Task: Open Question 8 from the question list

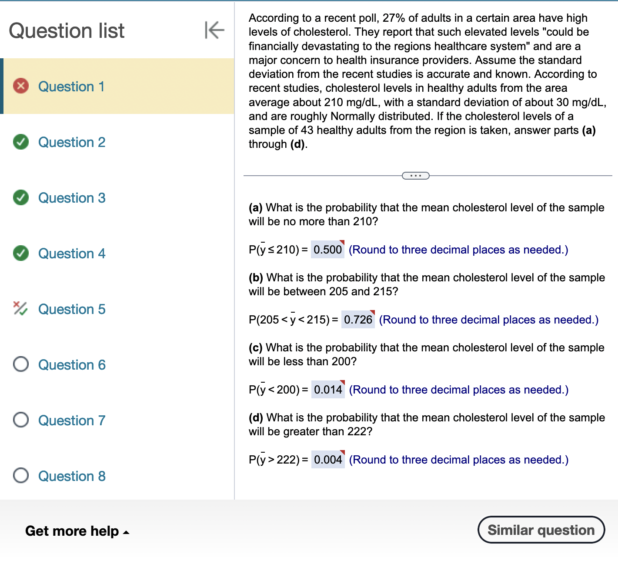Action: [x=72, y=476]
